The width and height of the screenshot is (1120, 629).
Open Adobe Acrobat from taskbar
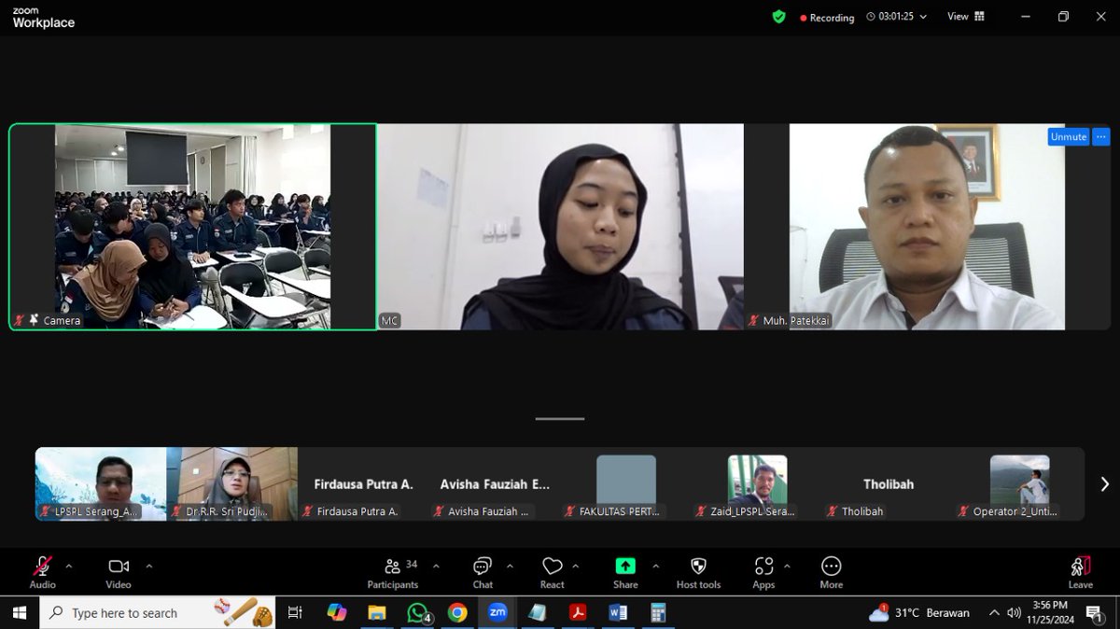point(578,613)
